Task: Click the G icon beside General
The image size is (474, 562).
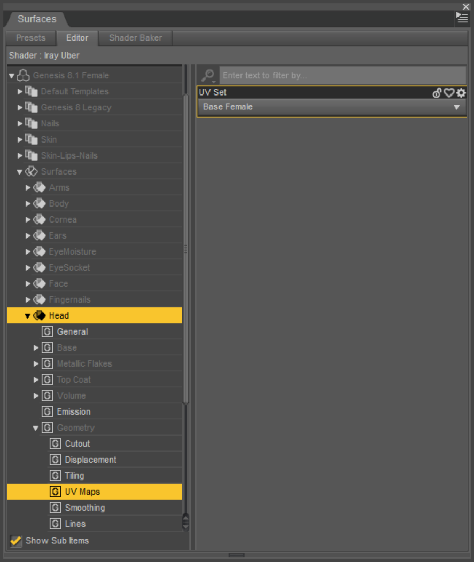Action: [x=48, y=331]
